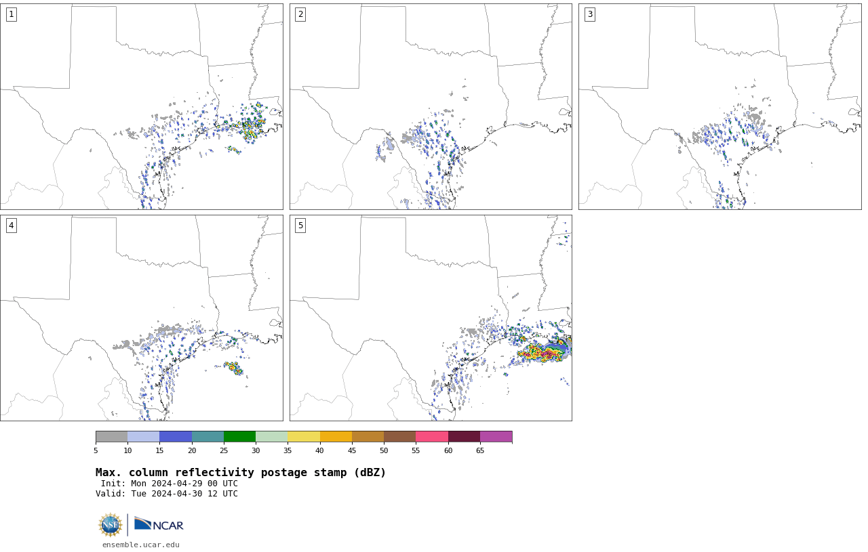The height and width of the screenshot is (552, 868).
Task: Open postage stamp map panel 4
Action: [142, 318]
